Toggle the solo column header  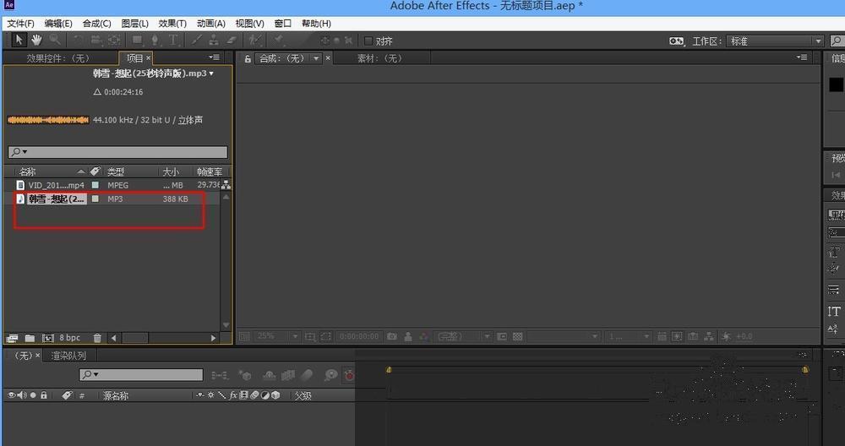click(x=33, y=394)
